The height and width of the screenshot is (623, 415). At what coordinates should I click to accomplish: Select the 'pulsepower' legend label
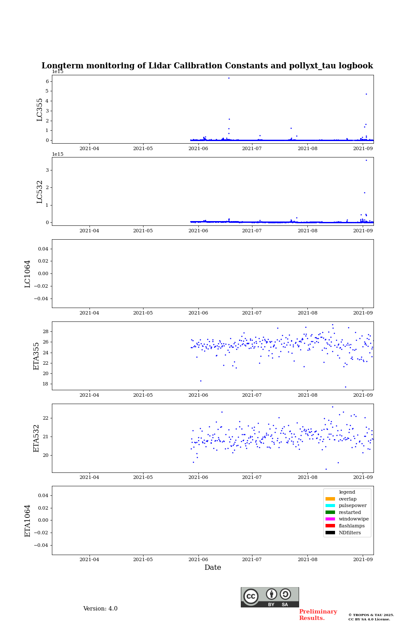(353, 505)
